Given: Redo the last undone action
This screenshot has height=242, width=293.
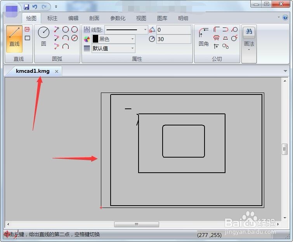Looking at the screenshot, I should click(x=44, y=7).
